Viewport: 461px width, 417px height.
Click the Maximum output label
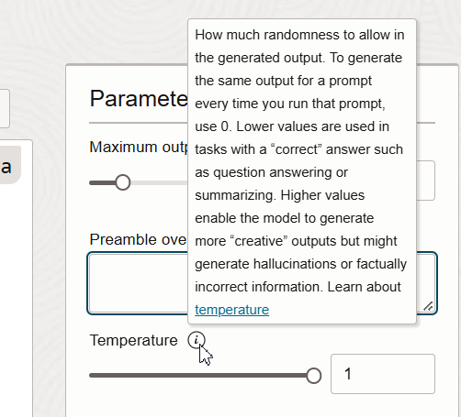pos(139,148)
